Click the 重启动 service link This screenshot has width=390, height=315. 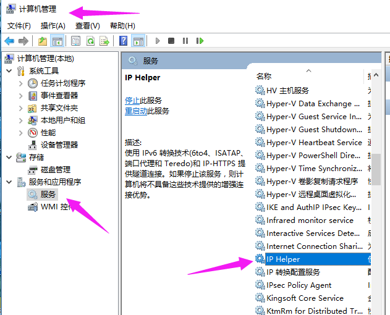(x=136, y=111)
